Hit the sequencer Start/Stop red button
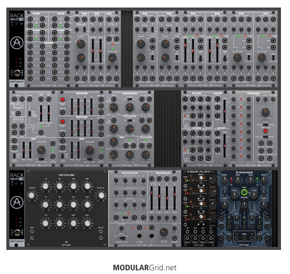 265,131
